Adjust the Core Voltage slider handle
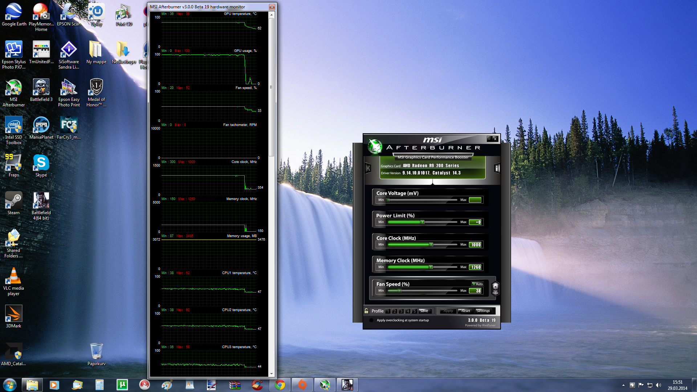This screenshot has height=392, width=697. 388,200
